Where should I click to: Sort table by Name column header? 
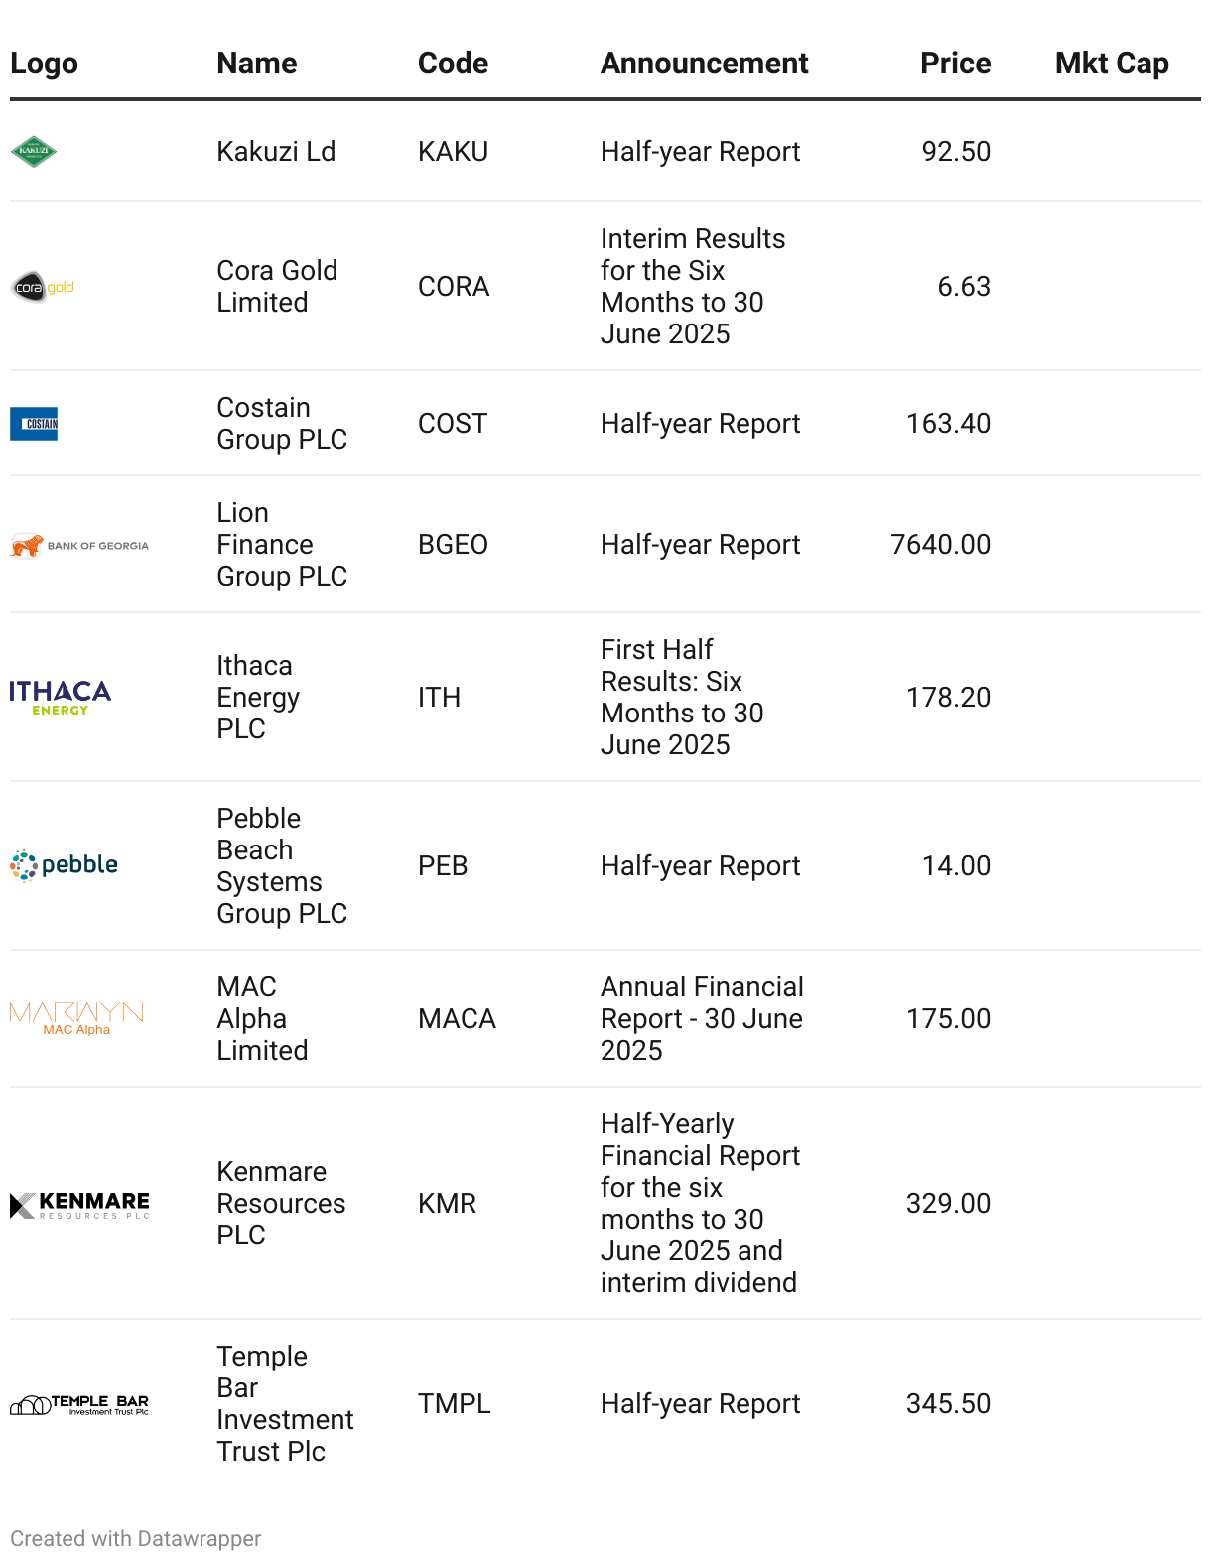point(257,64)
